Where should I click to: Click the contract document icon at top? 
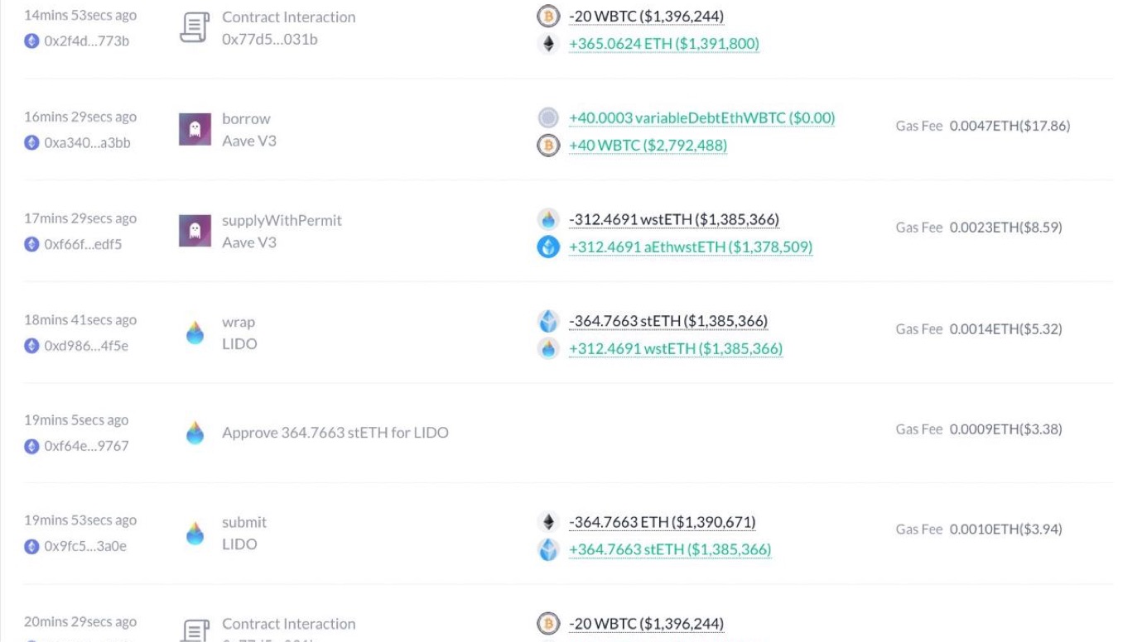tap(195, 28)
